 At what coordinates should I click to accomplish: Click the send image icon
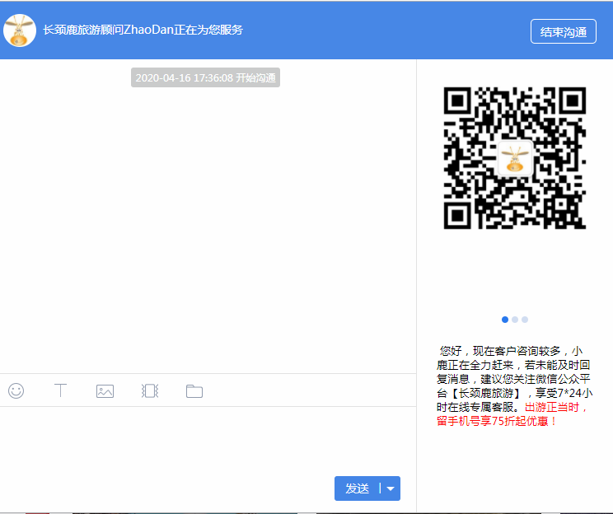105,390
